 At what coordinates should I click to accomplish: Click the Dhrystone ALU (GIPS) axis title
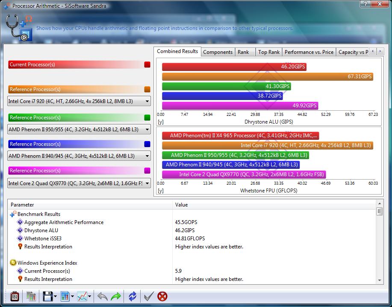tap(269, 122)
